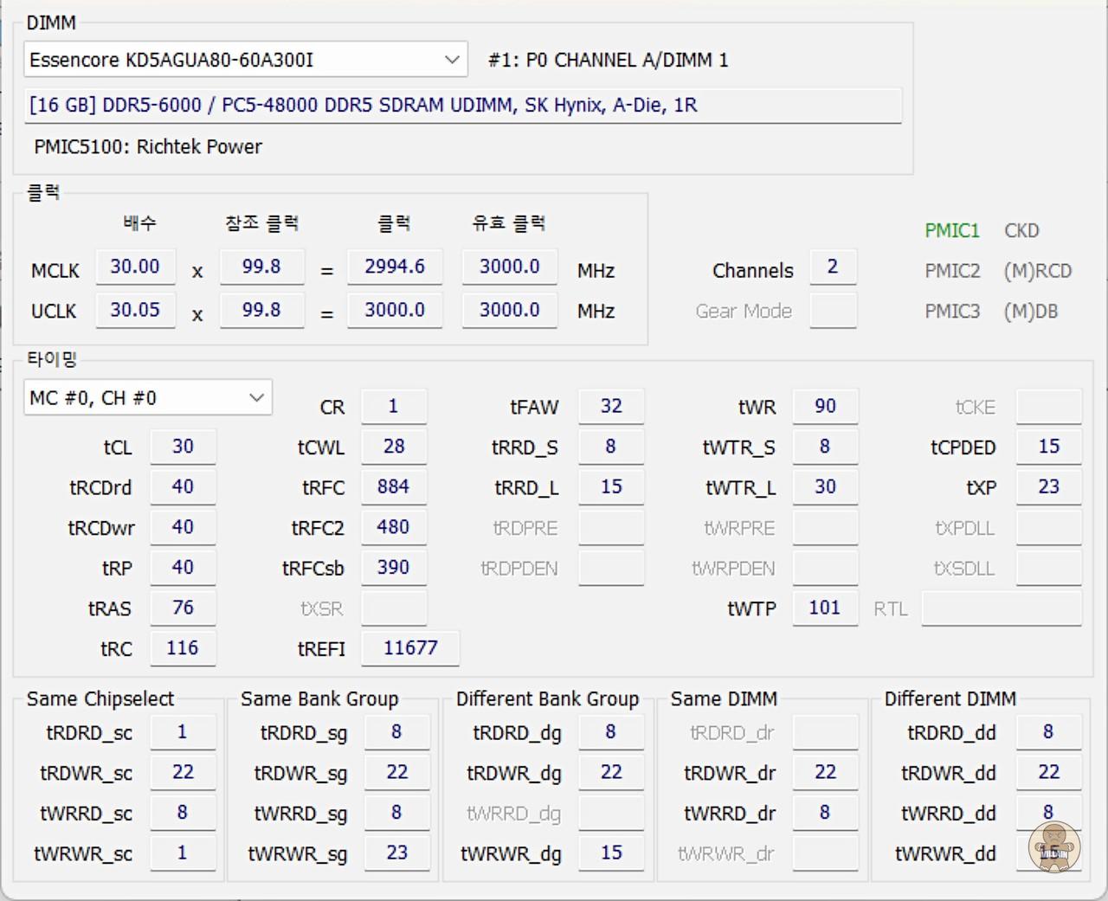Expand the MC #0, CH #0 selector
Viewport: 1108px width, 901px height.
pyautogui.click(x=148, y=398)
